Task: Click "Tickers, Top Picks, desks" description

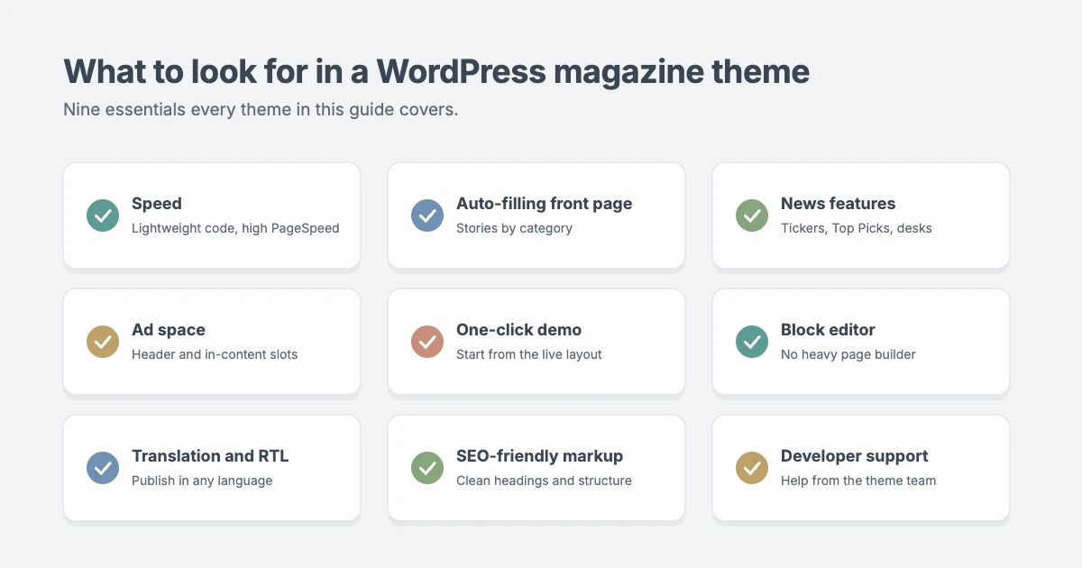Action: coord(857,228)
